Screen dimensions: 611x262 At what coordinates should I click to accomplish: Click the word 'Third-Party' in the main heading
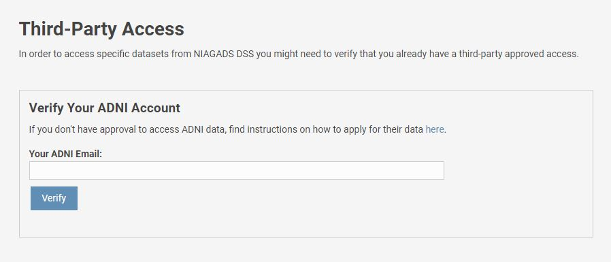pyautogui.click(x=68, y=29)
